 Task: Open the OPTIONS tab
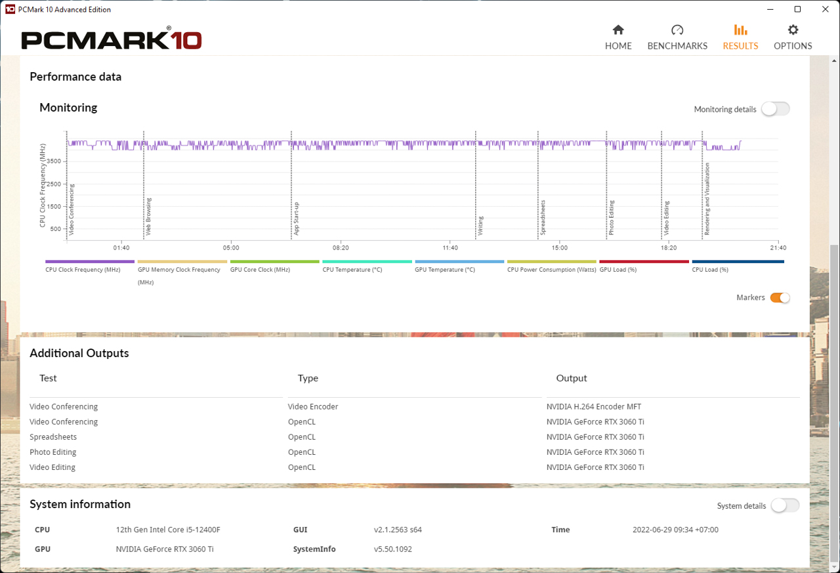tap(793, 37)
